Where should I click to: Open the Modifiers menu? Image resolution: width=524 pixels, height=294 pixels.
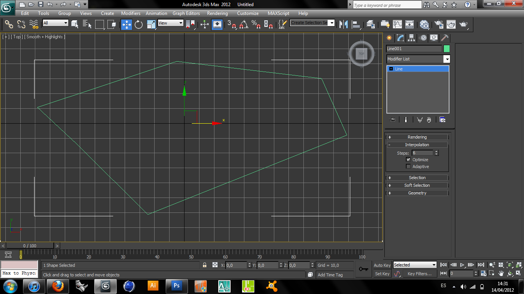(x=131, y=13)
